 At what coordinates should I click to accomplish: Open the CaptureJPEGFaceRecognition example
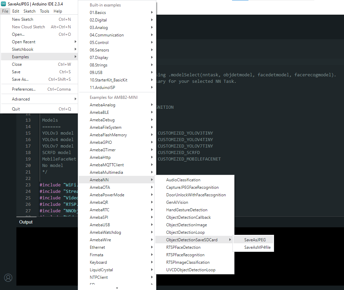pyautogui.click(x=195, y=187)
